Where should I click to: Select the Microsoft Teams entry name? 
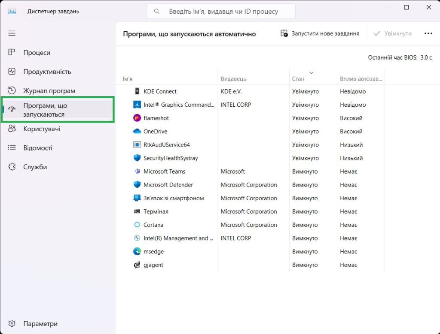[x=165, y=172]
